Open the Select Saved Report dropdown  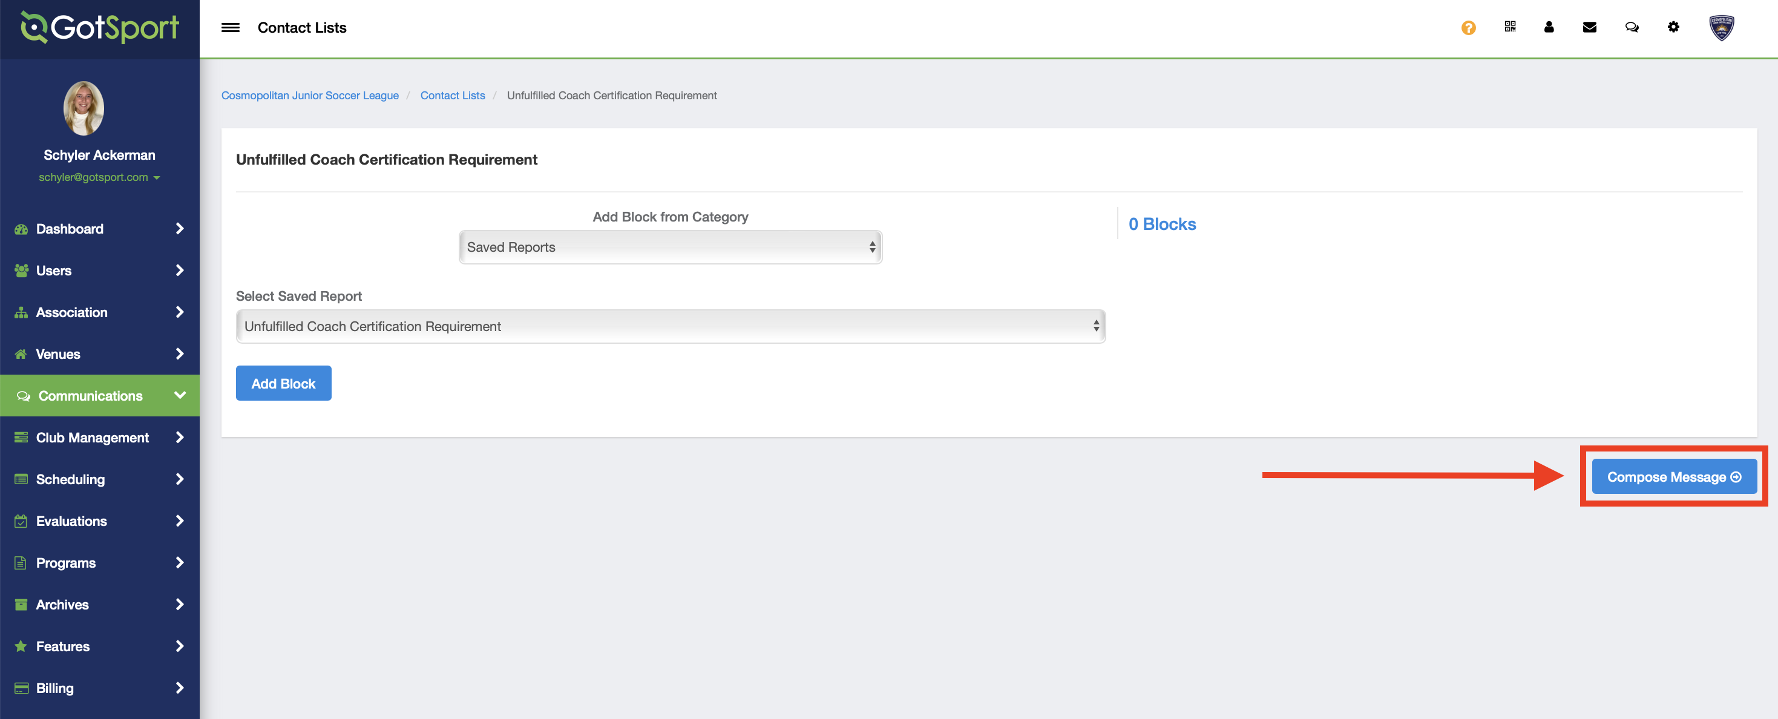[x=670, y=326]
